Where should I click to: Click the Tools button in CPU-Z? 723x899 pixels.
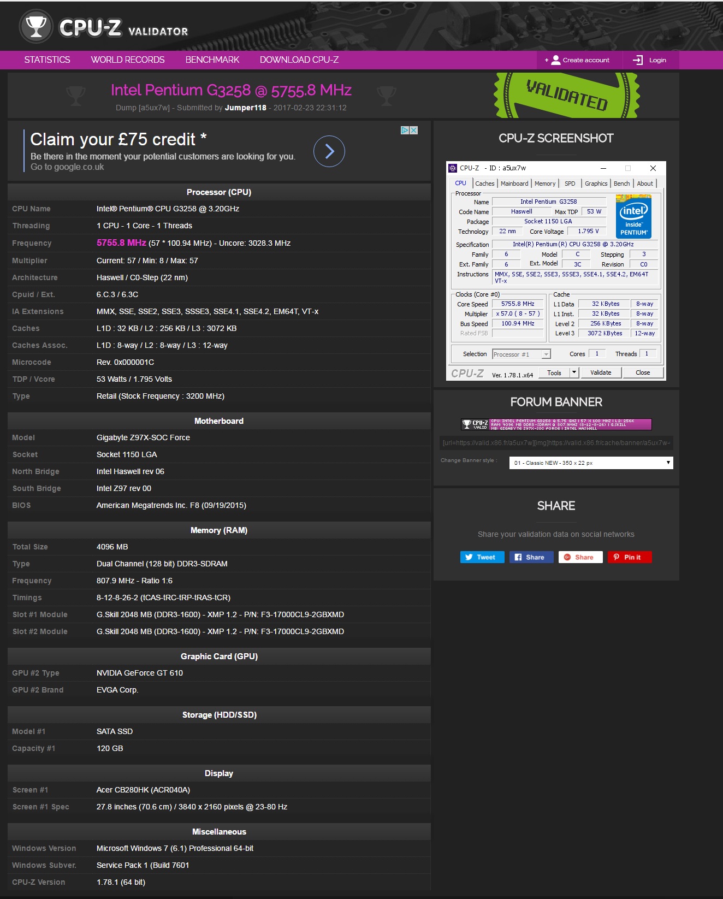pyautogui.click(x=554, y=372)
